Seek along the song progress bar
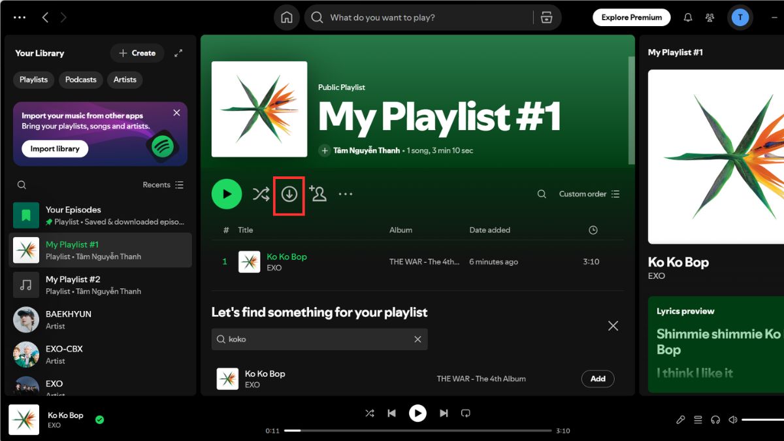The width and height of the screenshot is (784, 441). tap(418, 431)
